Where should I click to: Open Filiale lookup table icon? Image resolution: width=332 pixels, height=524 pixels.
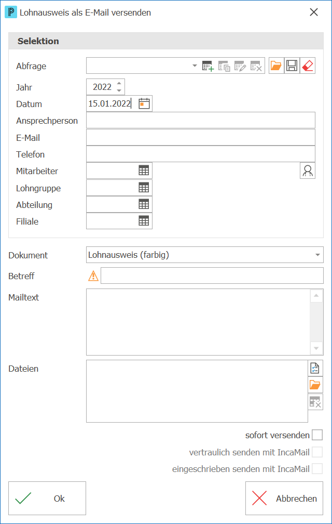click(144, 221)
